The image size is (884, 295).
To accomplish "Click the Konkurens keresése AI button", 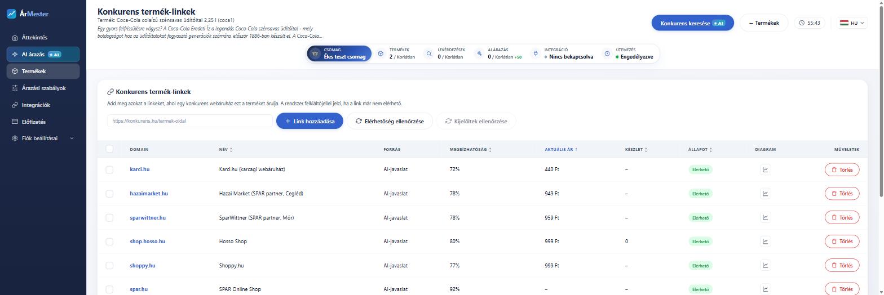I will point(692,23).
